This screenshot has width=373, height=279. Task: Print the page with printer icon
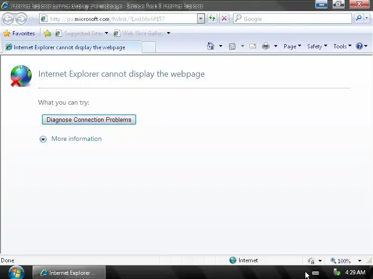point(265,46)
